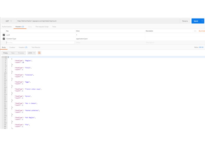Select the request Headers (2) tab
This screenshot has height=146, width=205.
(x=20, y=27)
